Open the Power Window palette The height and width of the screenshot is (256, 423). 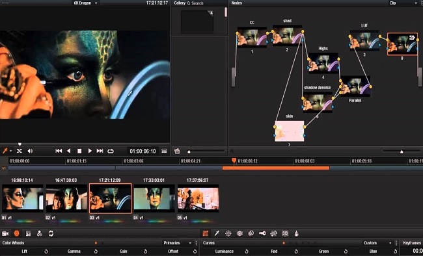coord(228,233)
